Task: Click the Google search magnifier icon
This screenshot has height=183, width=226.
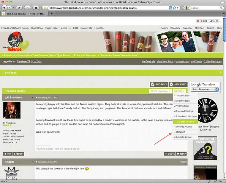Action: (221, 8)
